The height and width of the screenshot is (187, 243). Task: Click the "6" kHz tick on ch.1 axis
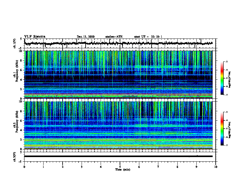click(x=21, y=70)
